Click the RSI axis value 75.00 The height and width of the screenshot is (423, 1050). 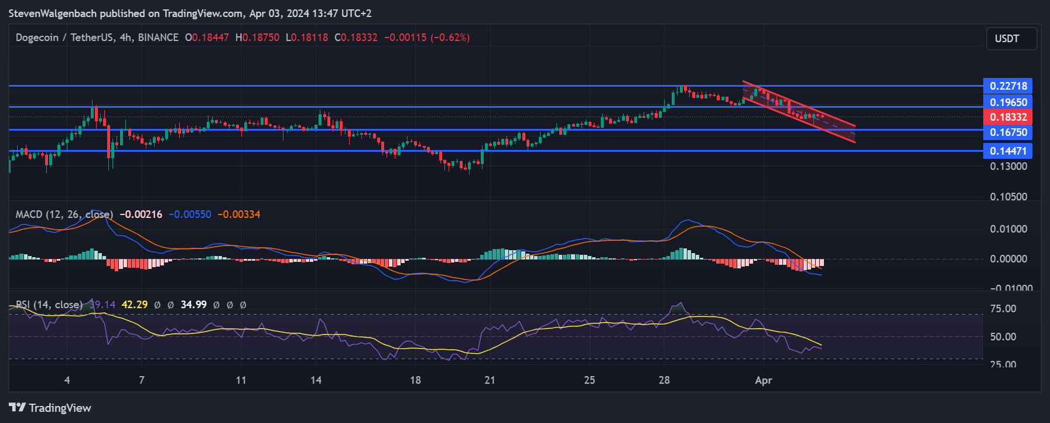(x=1003, y=309)
